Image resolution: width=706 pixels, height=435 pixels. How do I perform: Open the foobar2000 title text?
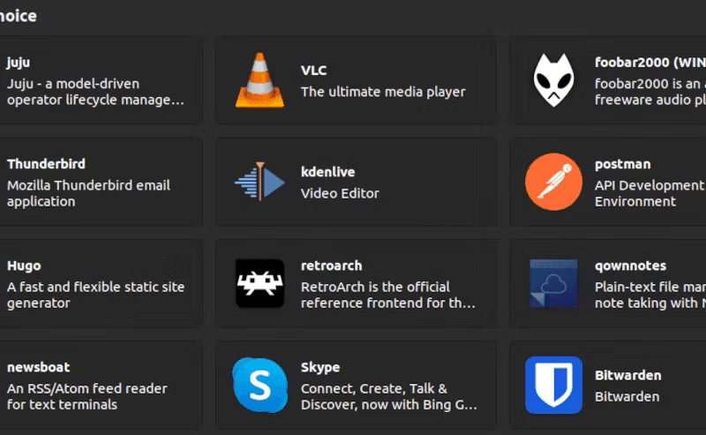coord(650,63)
